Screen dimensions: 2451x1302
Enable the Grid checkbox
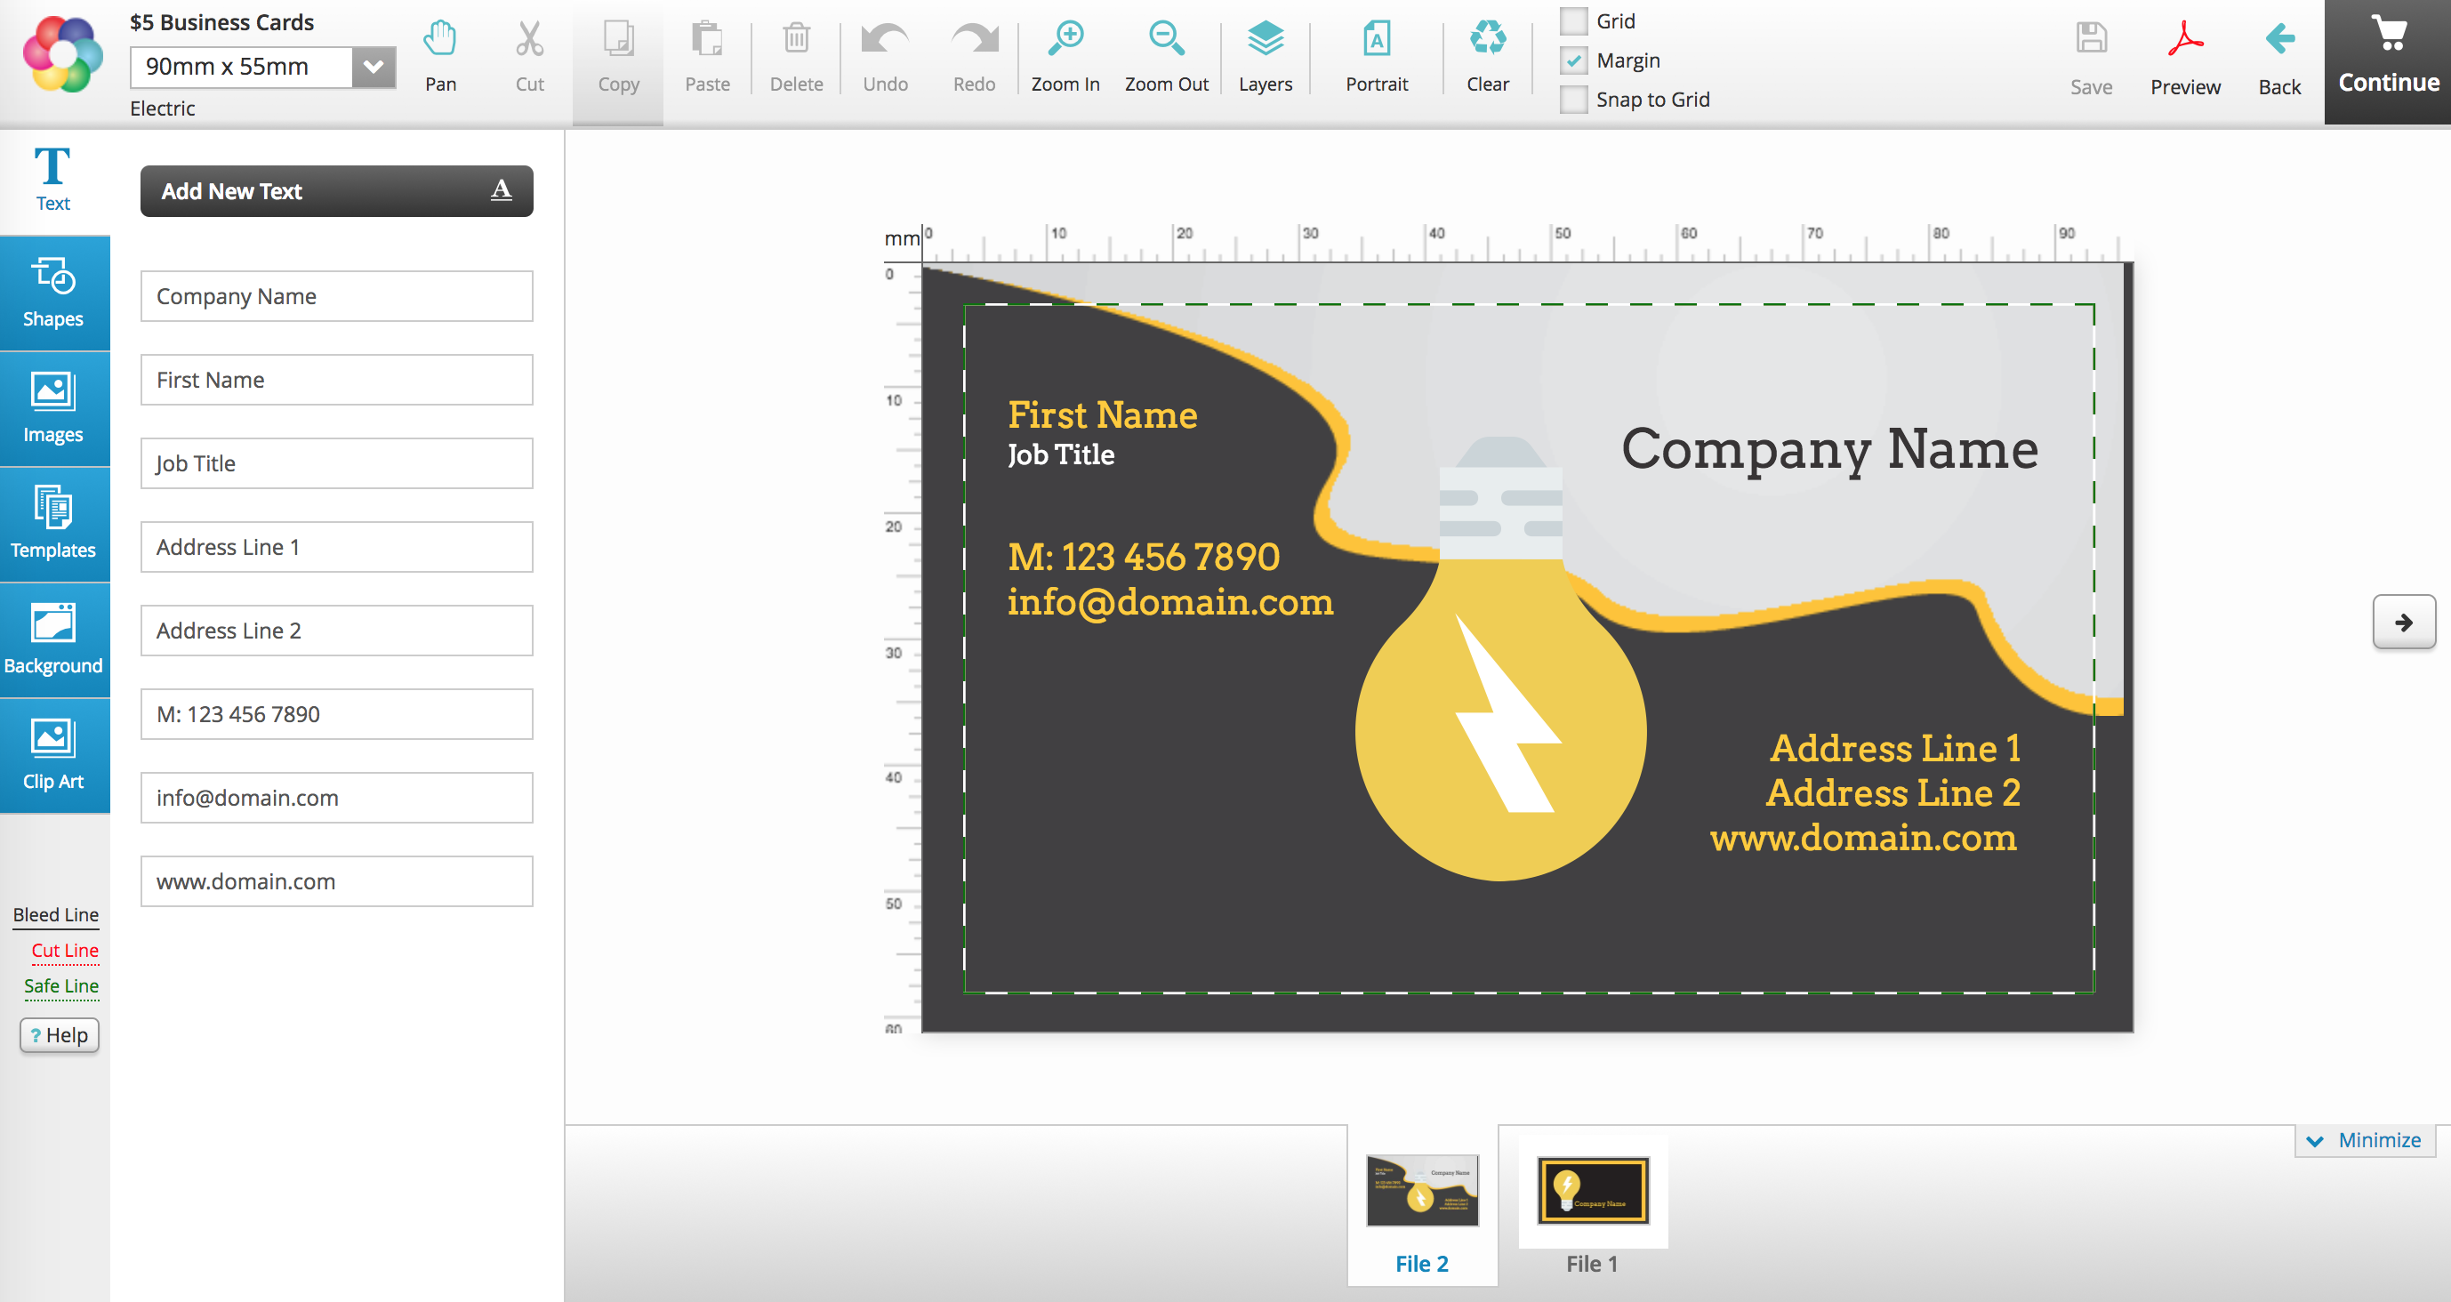[1574, 21]
